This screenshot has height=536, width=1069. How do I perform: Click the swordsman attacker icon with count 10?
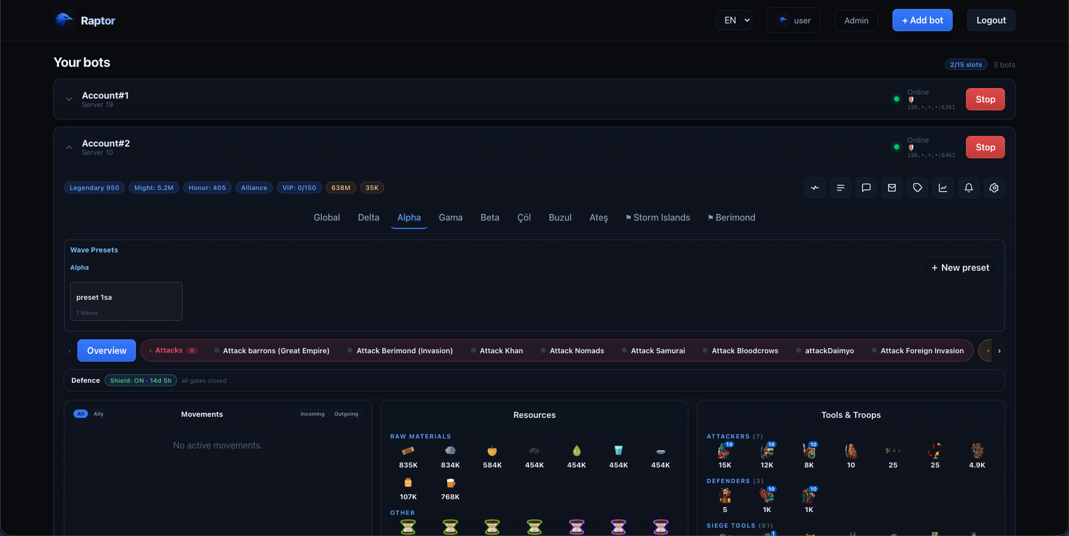851,450
